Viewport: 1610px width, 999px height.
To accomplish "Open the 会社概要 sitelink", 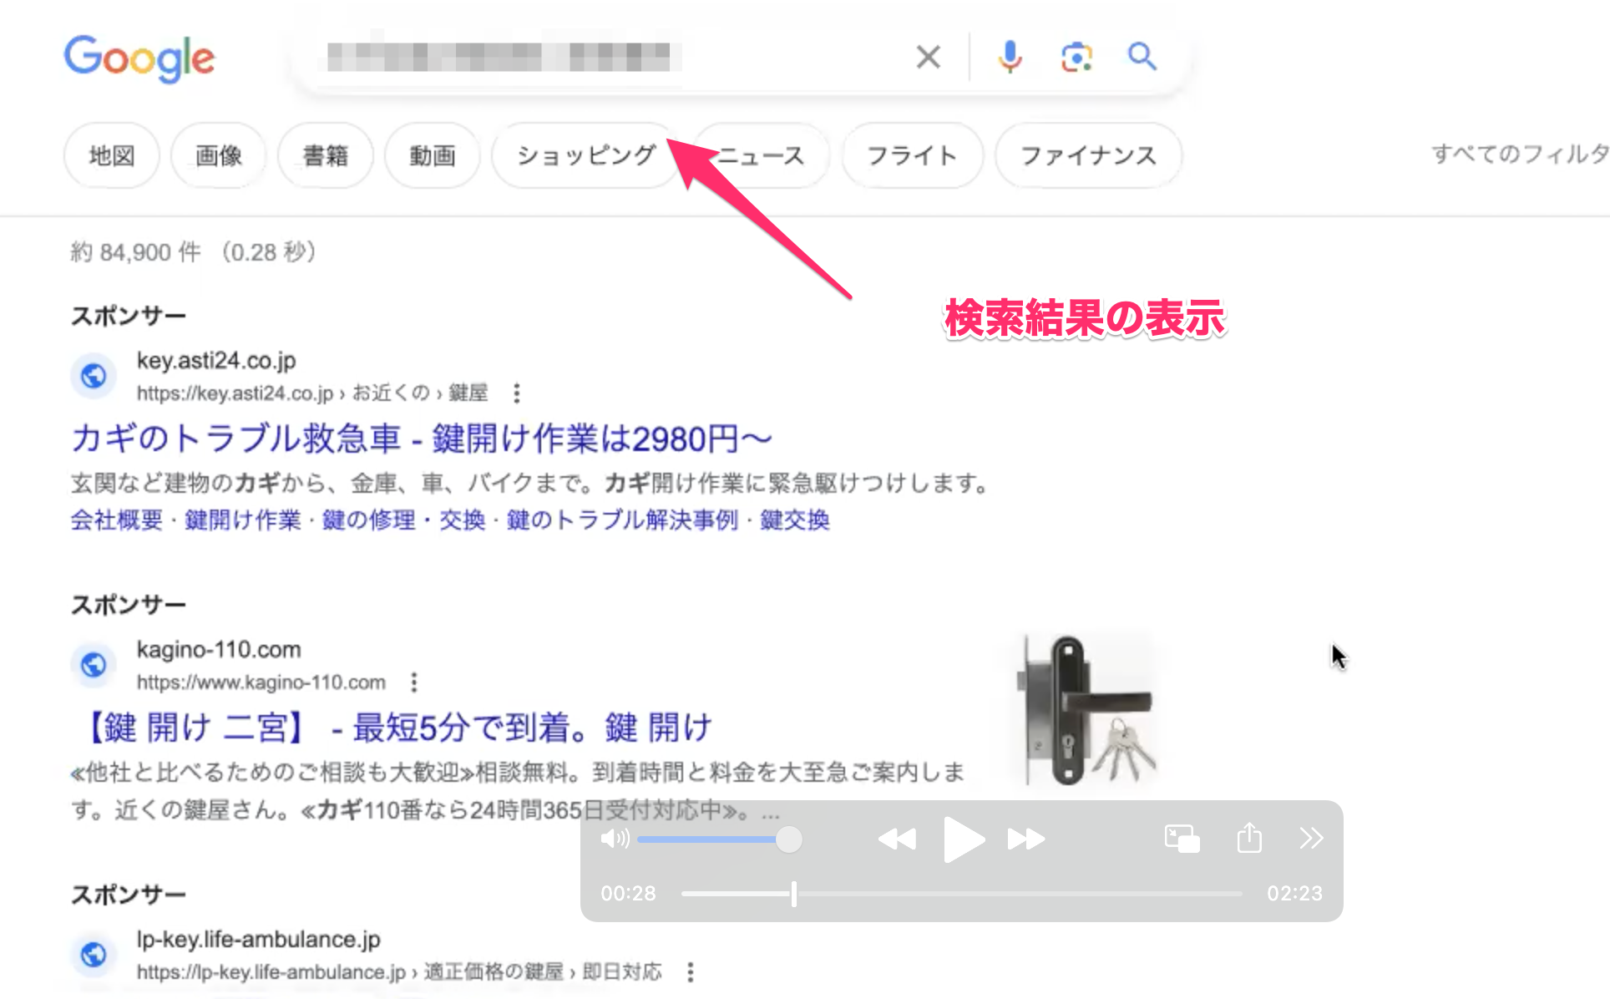I will 117,520.
